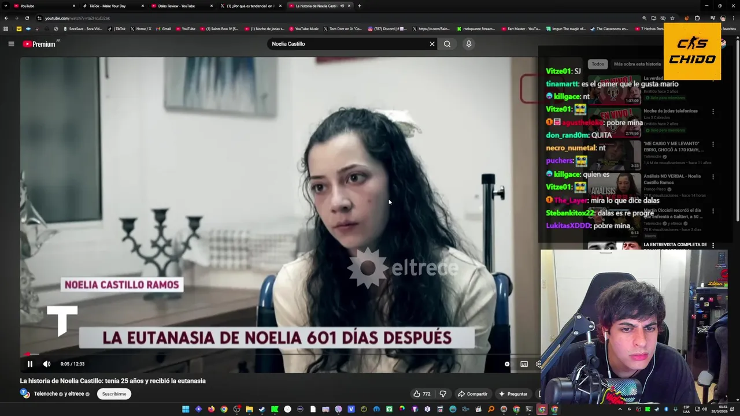Open the YouTube Music bookmark

click(x=304, y=28)
